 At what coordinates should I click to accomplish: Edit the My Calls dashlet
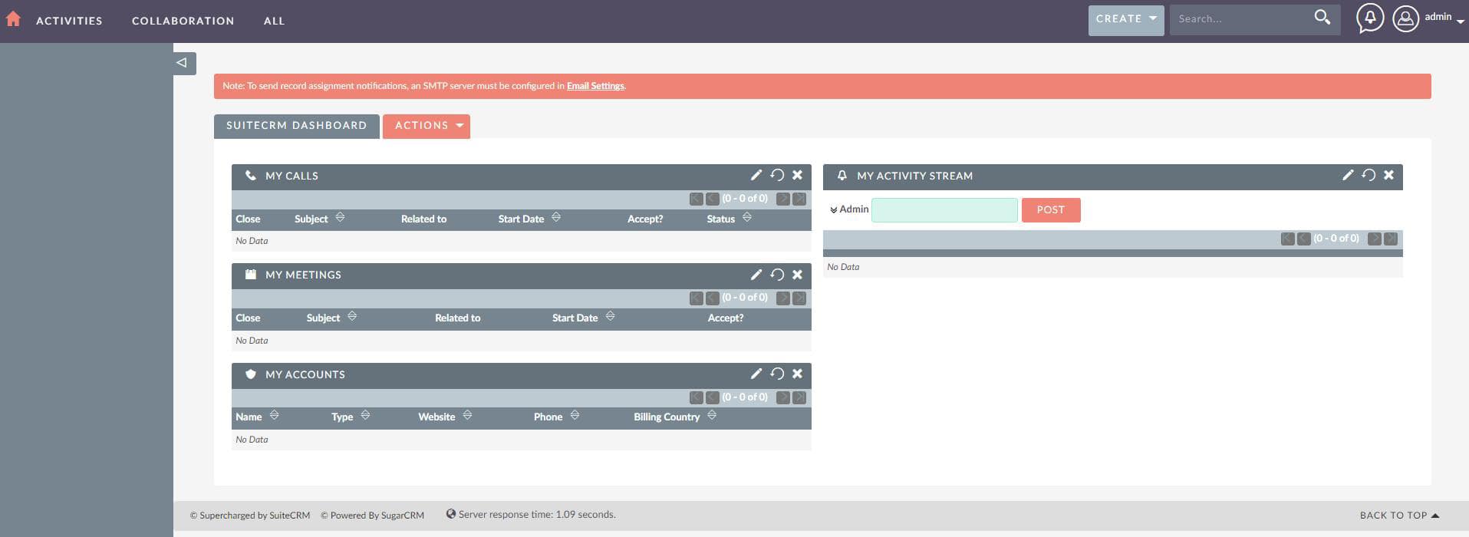coord(756,175)
